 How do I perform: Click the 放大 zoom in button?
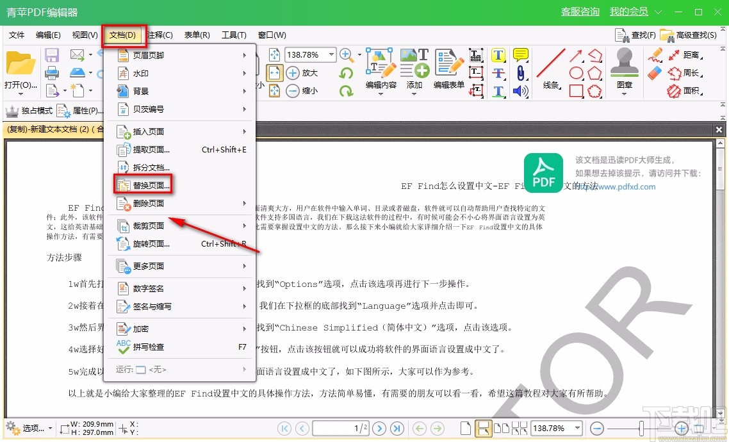[302, 73]
